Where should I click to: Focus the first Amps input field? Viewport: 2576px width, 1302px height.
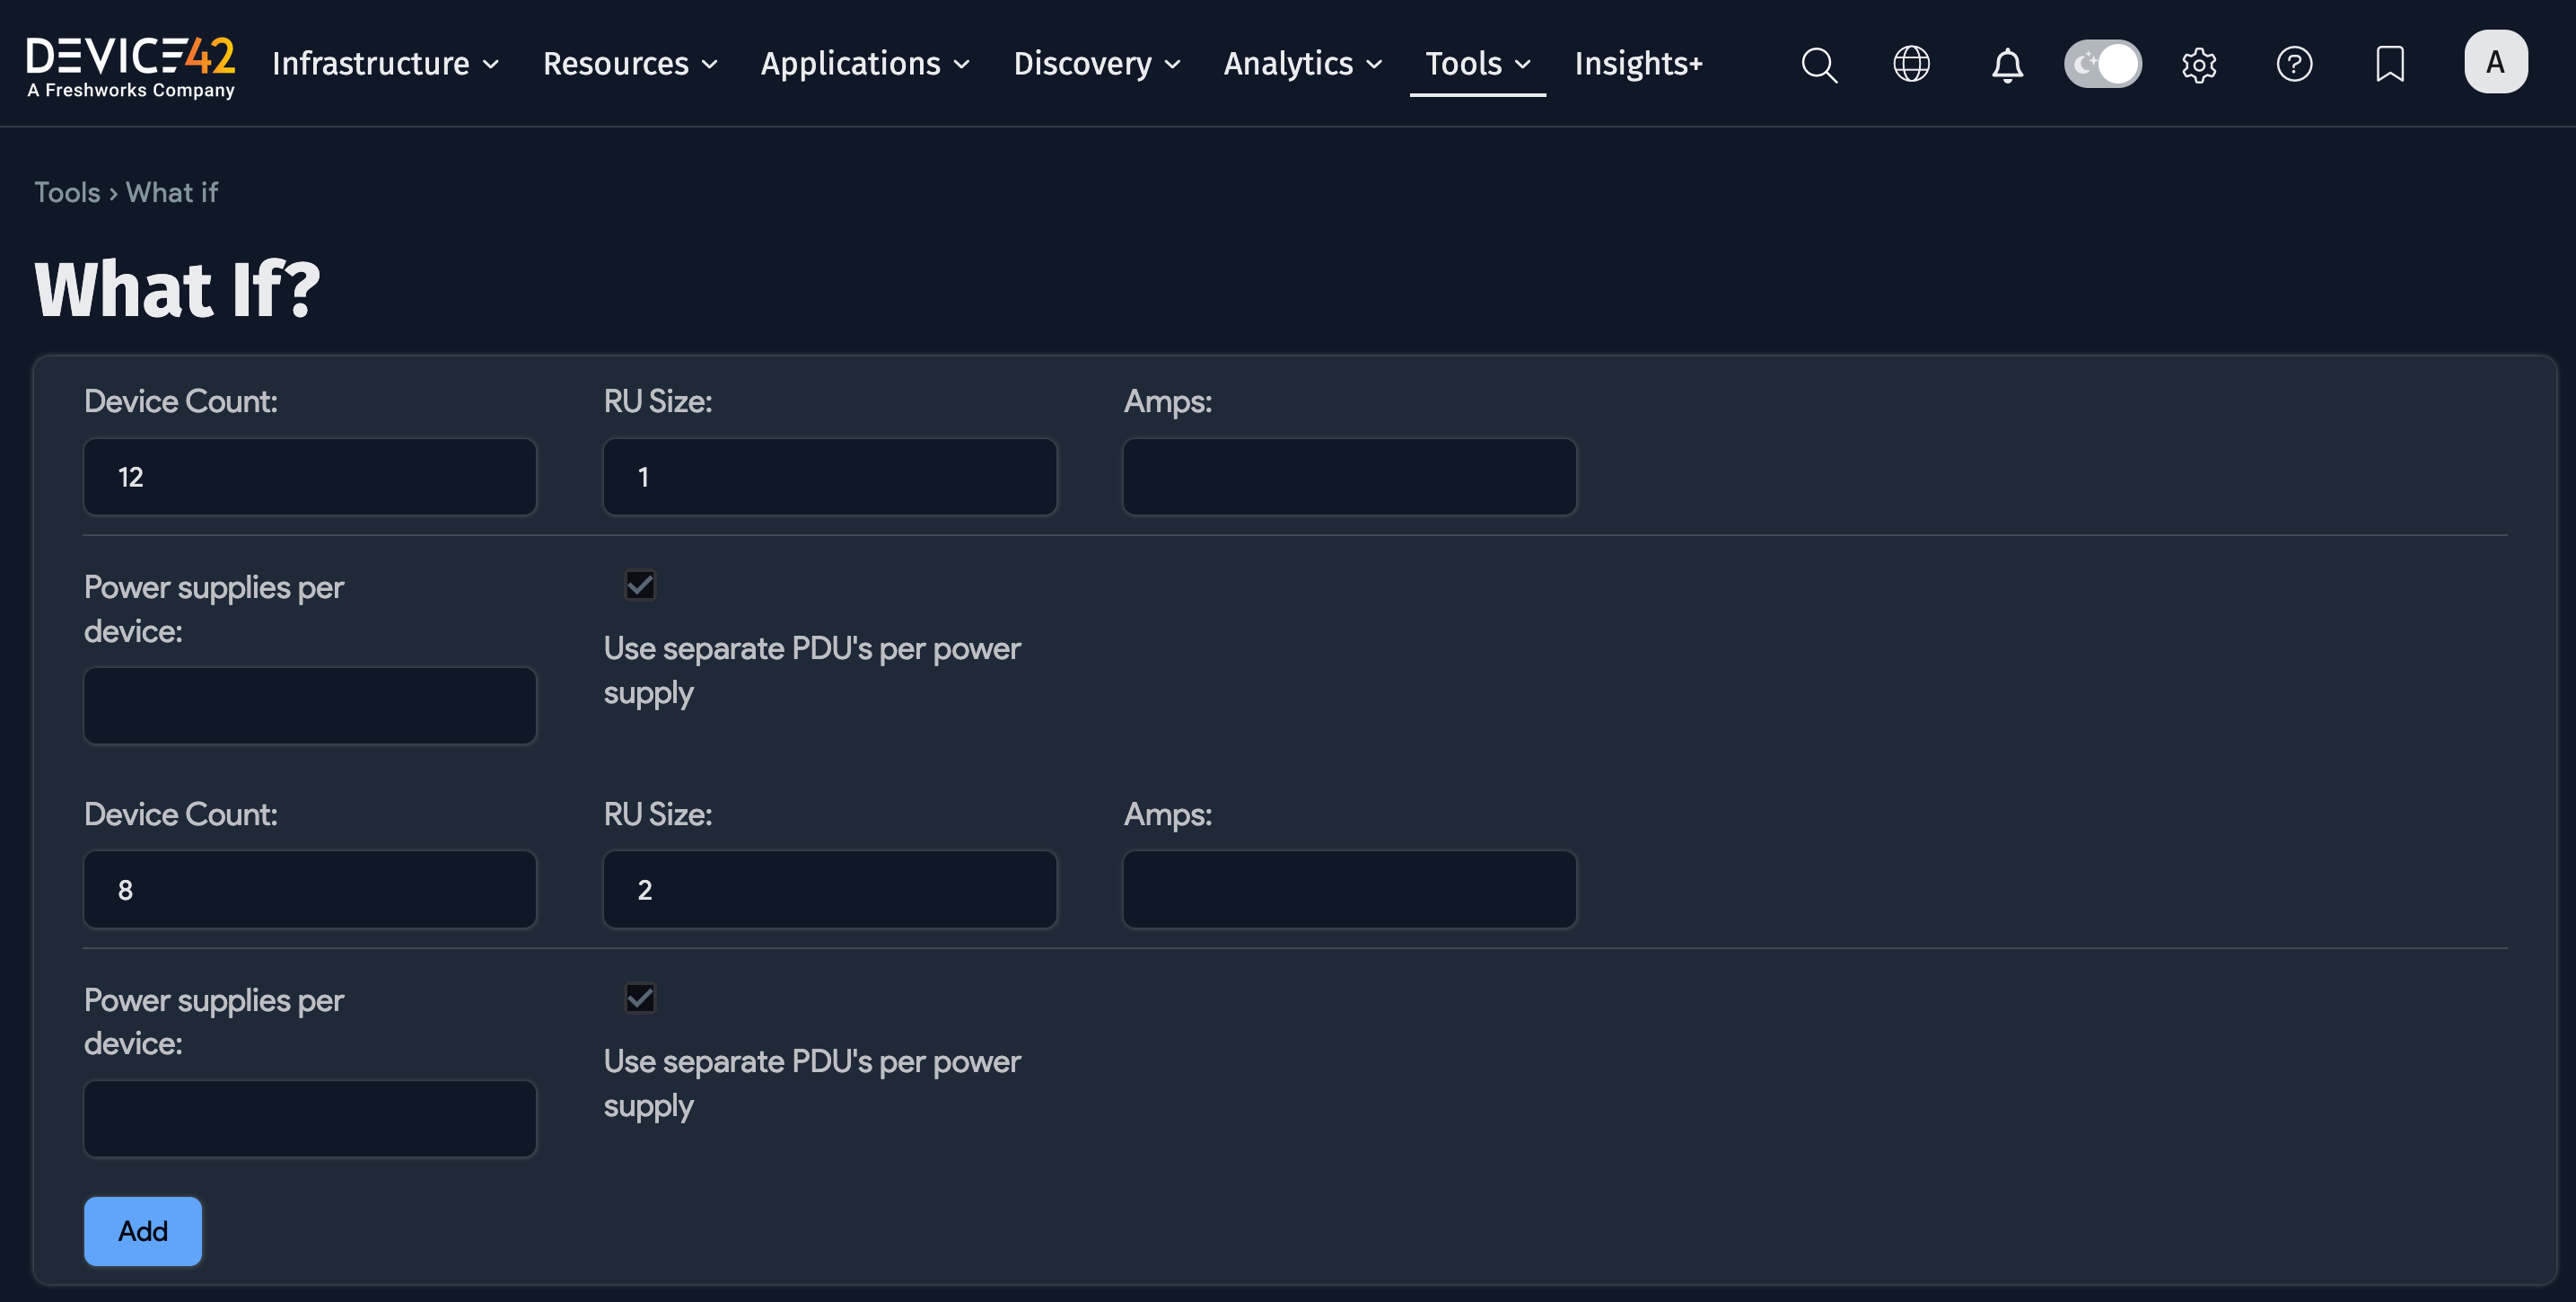(x=1349, y=477)
